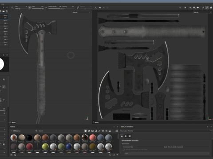Toggle pen pressure for Size
Viewport: 213px width, 159px height.
point(30,8)
